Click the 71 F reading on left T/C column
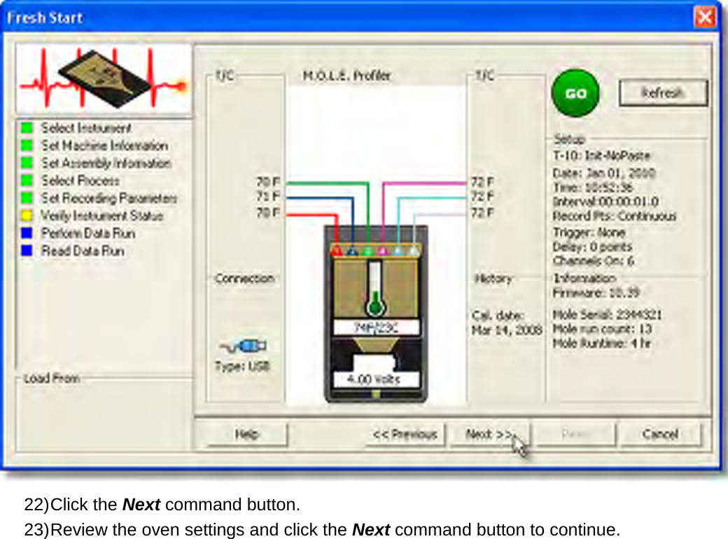The image size is (728, 539). point(268,197)
